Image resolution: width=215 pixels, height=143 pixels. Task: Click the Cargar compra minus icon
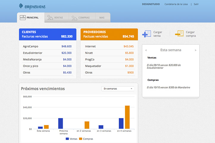[179, 34]
